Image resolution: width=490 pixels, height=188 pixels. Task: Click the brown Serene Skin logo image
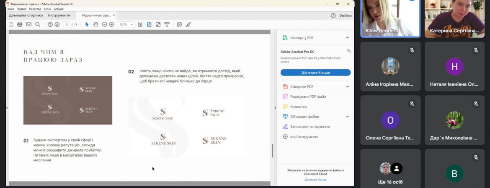pos(68,100)
